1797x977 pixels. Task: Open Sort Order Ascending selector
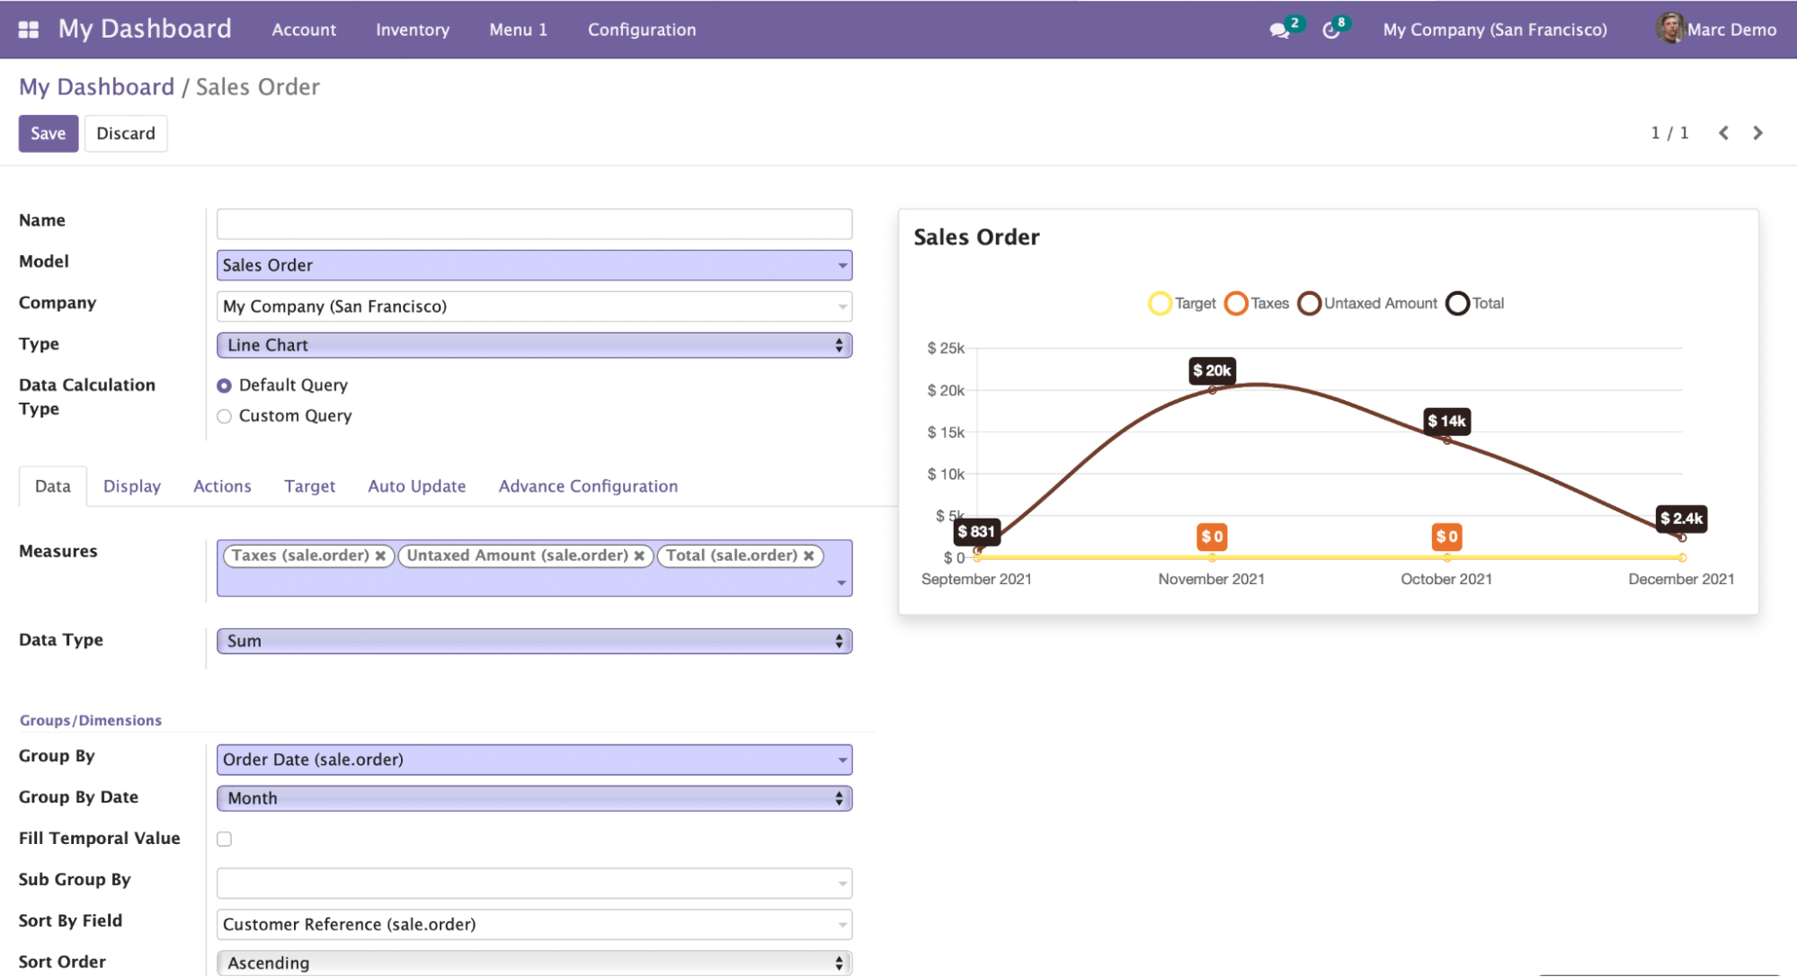click(534, 963)
